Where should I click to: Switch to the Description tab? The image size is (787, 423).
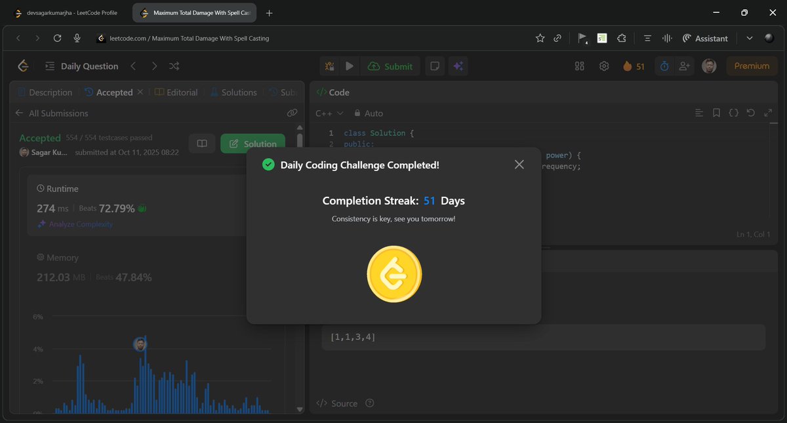point(45,92)
